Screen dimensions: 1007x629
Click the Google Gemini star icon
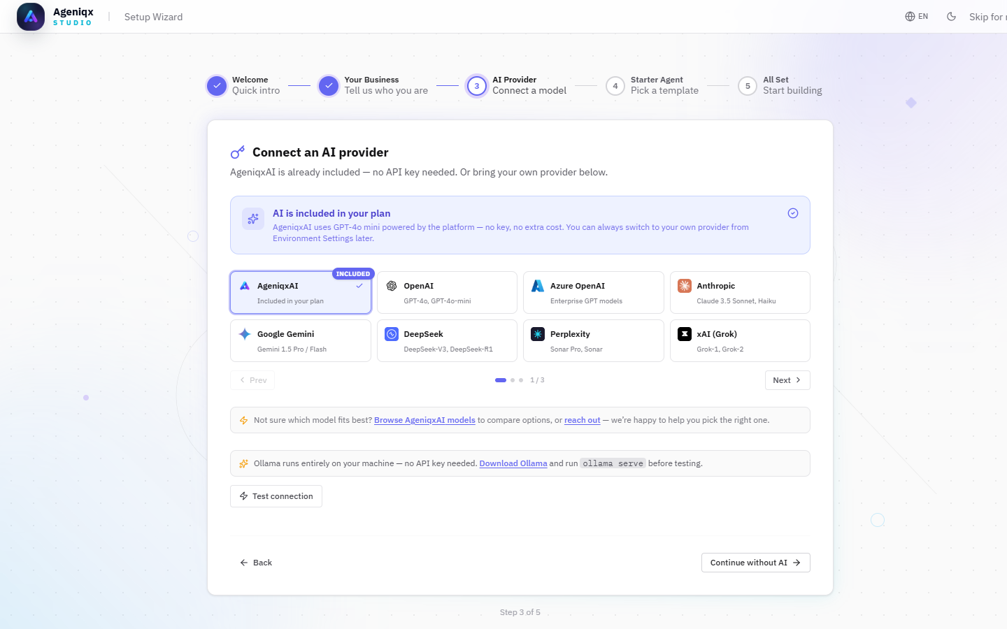click(x=245, y=334)
